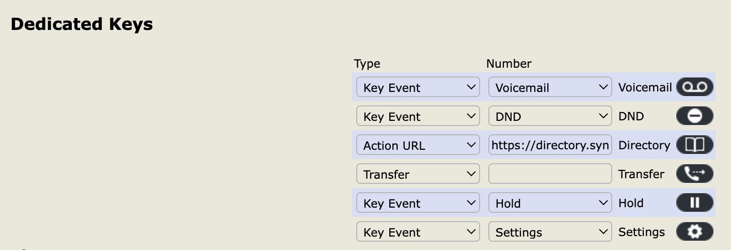Click the Settings gear icon
The image size is (731, 250).
click(x=694, y=232)
